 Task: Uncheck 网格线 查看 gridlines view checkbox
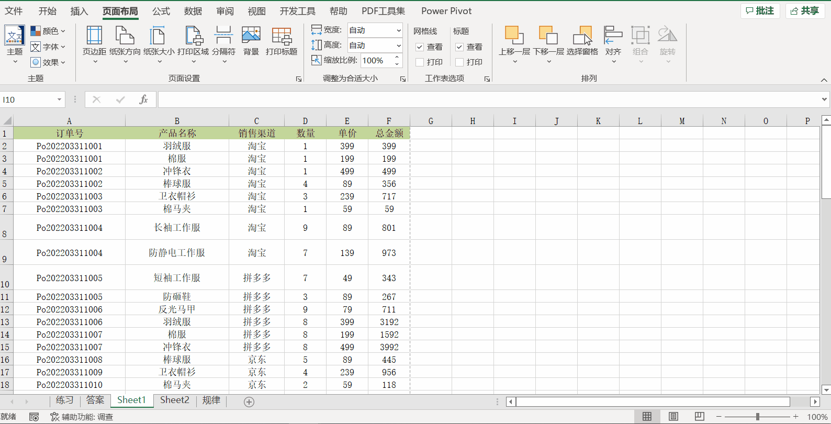(x=420, y=47)
